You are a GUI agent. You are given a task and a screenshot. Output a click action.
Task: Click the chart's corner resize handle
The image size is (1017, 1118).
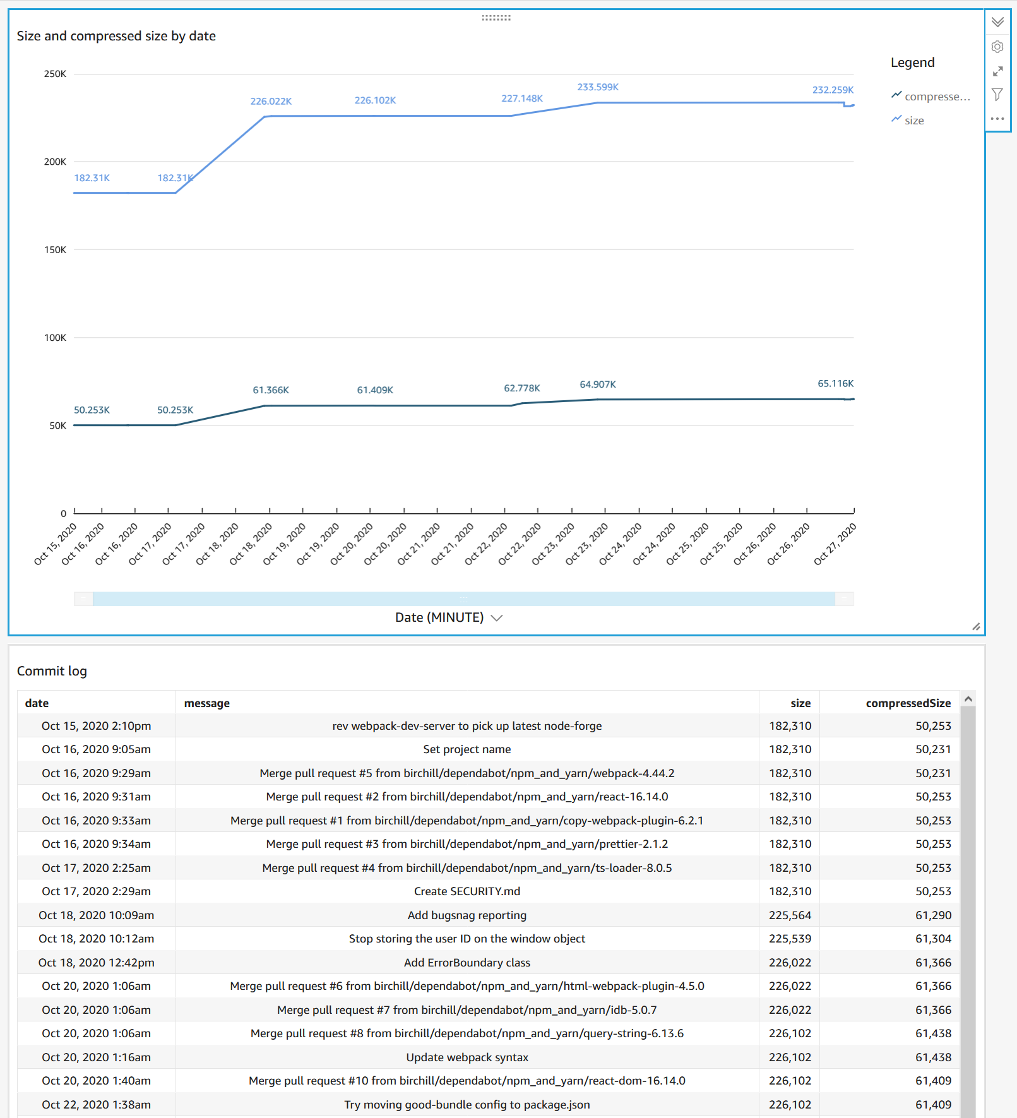point(976,626)
